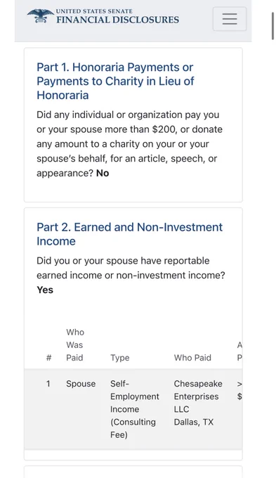Click the Senate eagle logo

(x=41, y=16)
